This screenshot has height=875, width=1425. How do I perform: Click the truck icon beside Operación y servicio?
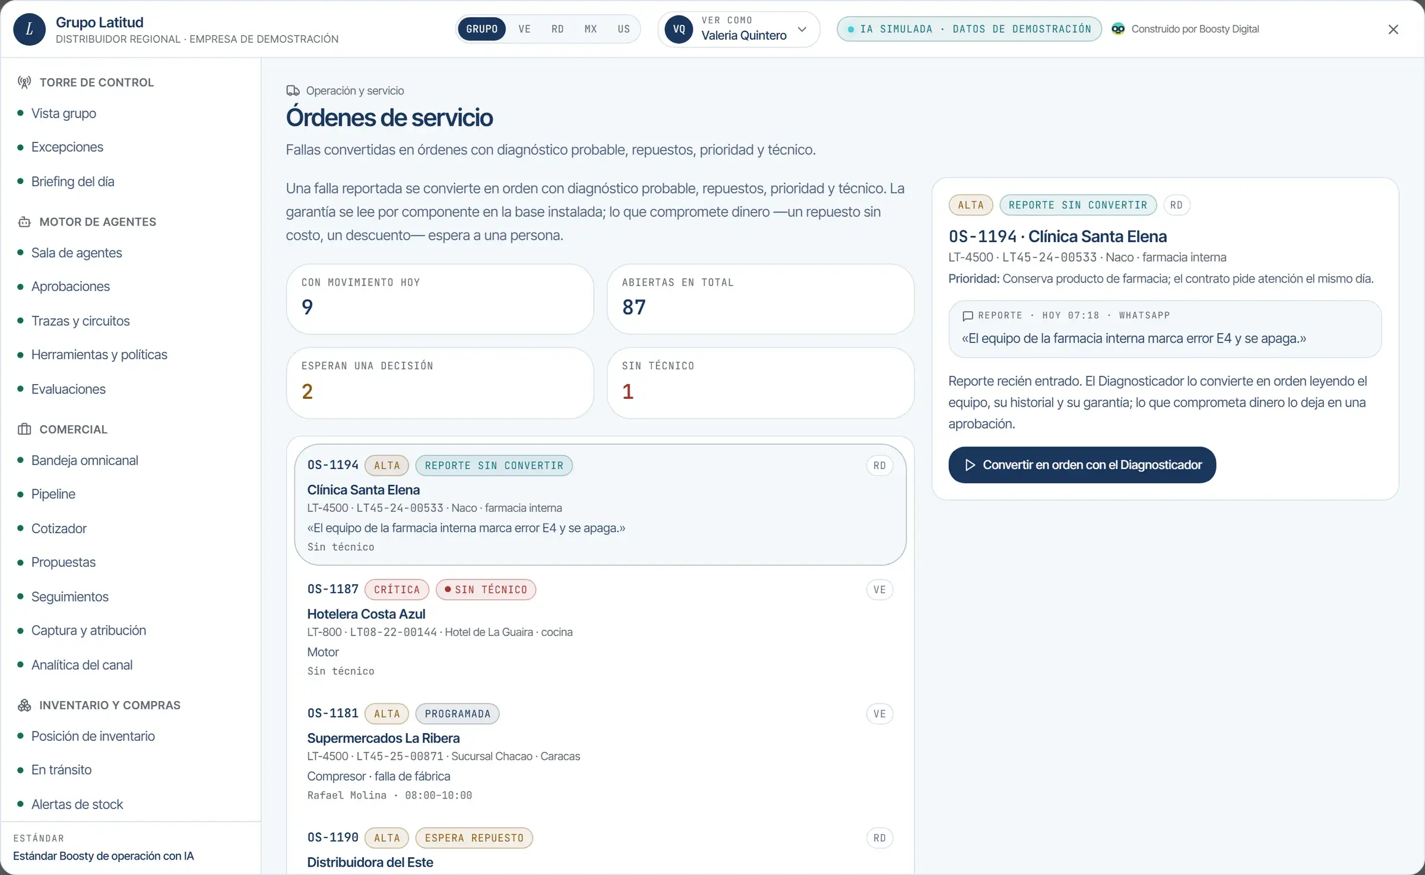(293, 91)
